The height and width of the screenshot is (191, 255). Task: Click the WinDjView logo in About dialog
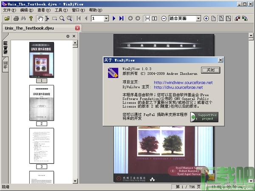113,73
